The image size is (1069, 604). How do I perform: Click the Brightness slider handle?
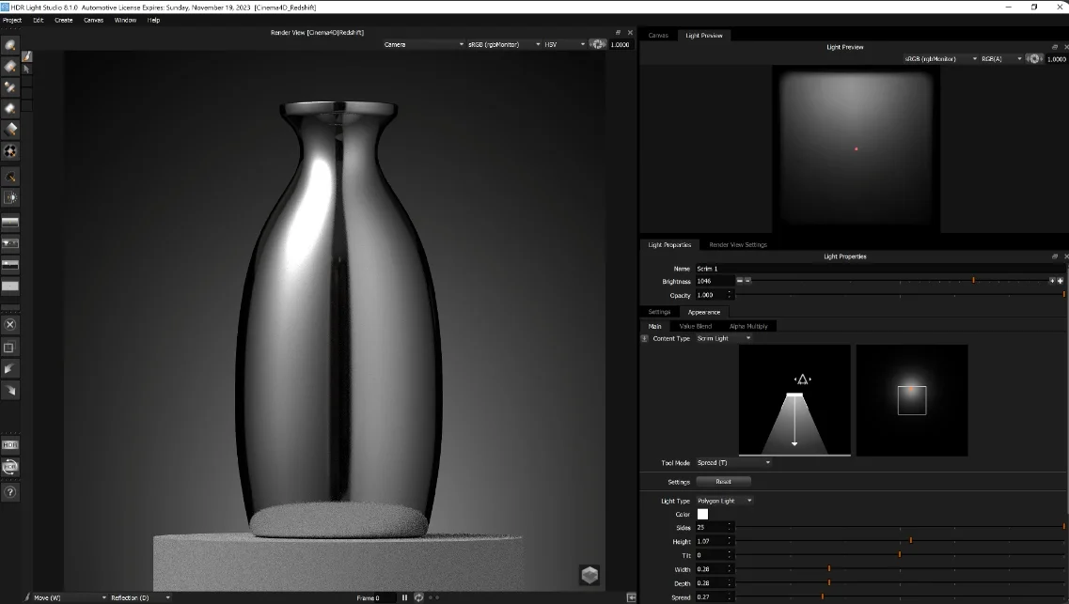click(973, 280)
